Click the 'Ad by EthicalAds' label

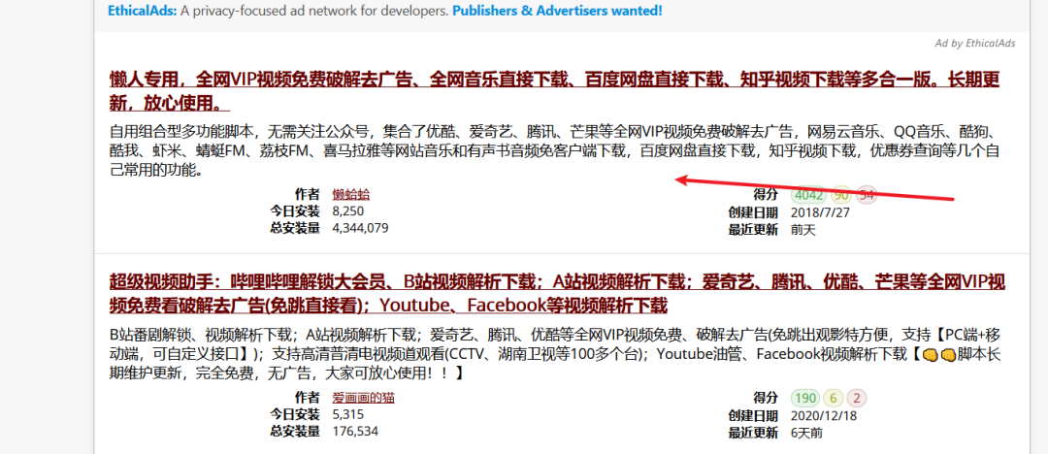974,44
